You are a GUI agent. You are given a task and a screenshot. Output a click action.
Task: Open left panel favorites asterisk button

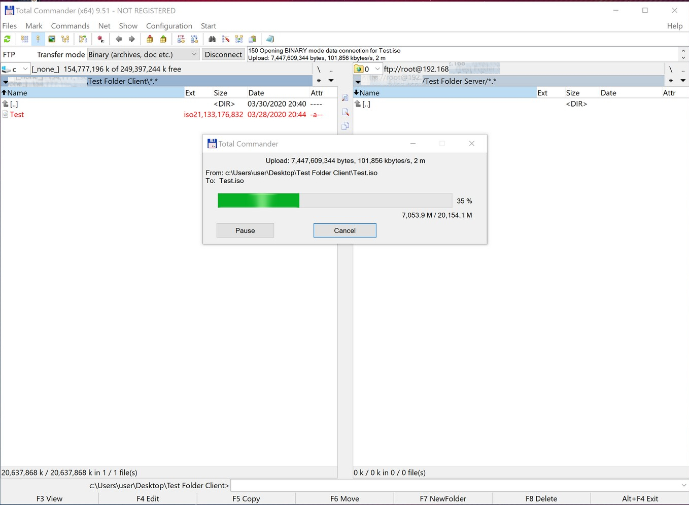pos(319,81)
